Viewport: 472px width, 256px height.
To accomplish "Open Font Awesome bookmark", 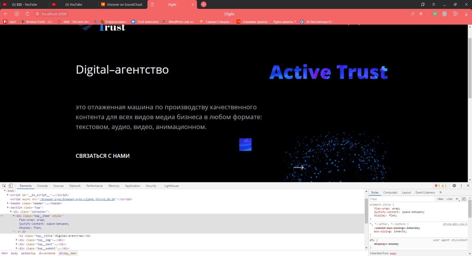I will click(x=145, y=22).
